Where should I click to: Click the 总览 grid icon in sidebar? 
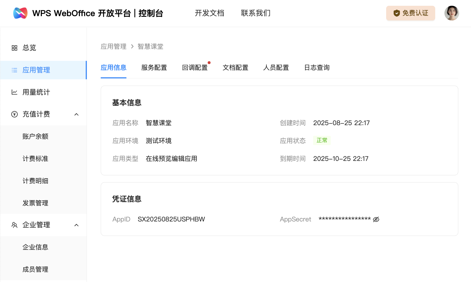(x=14, y=48)
